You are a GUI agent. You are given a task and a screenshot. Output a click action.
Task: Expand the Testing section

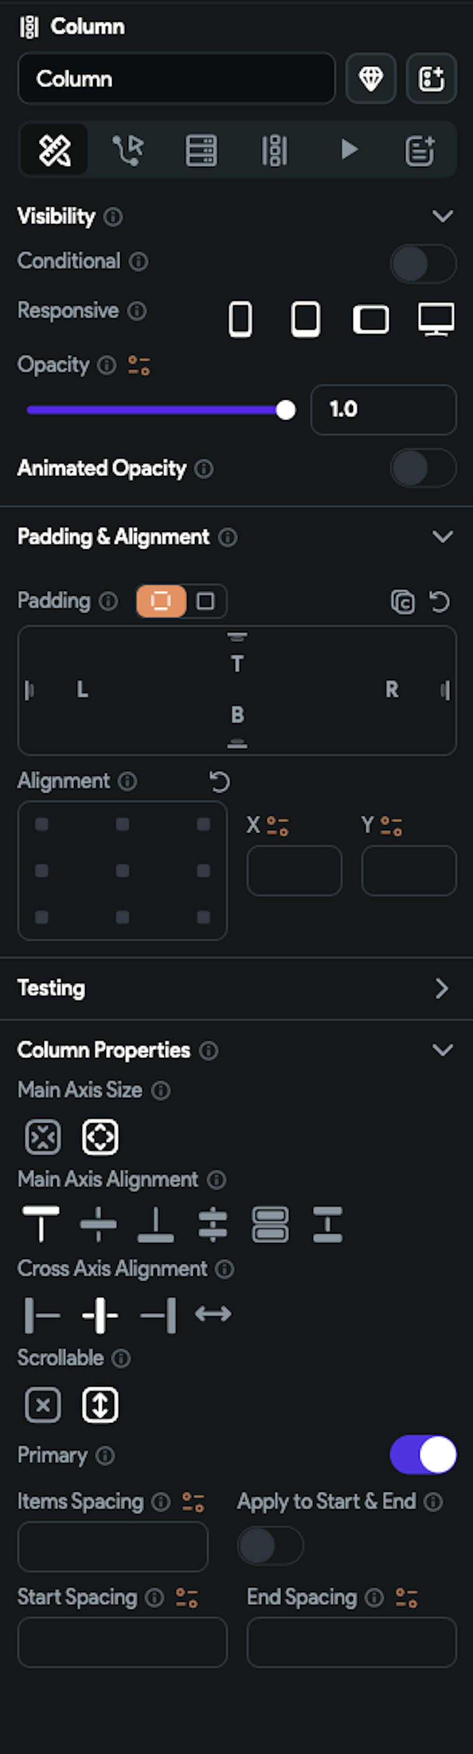click(x=442, y=988)
